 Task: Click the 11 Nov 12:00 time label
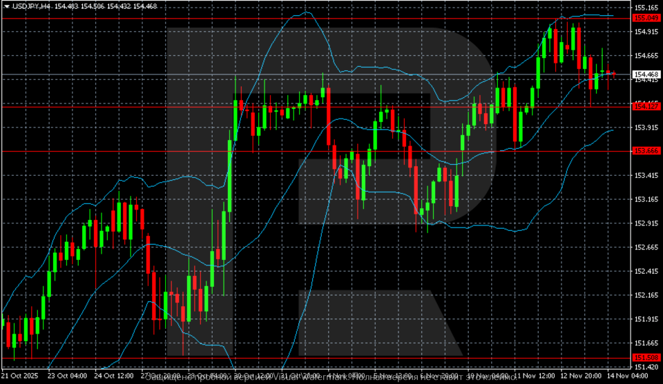pos(536,377)
